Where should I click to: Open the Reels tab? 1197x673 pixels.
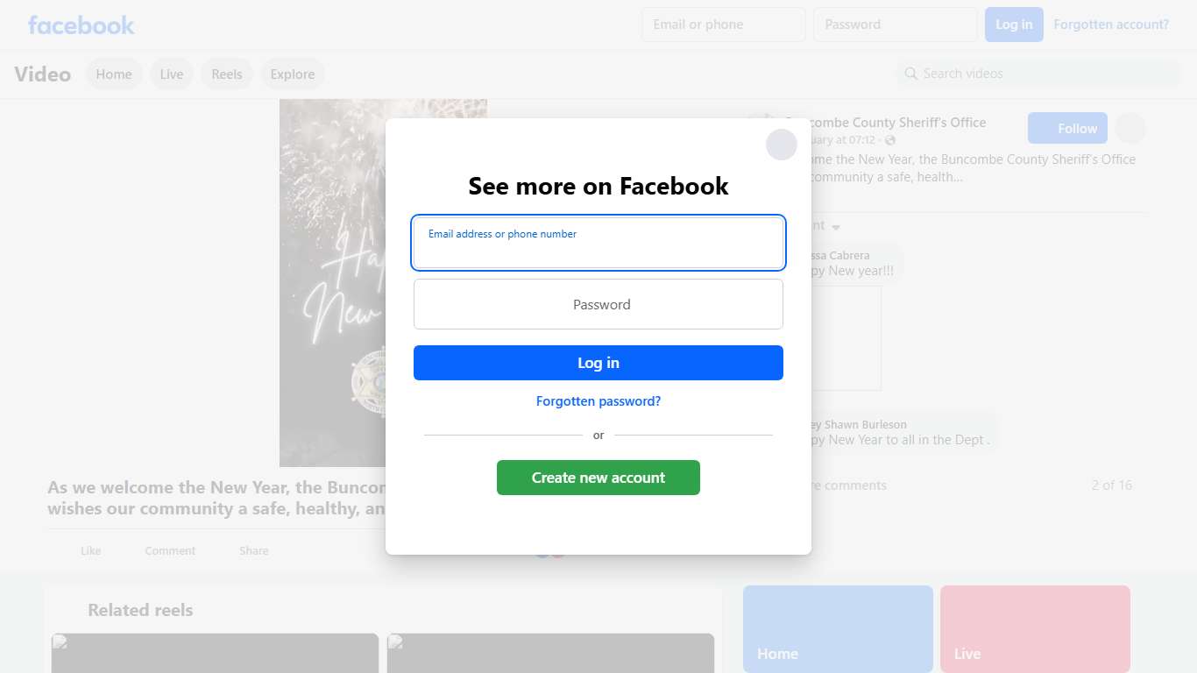coord(227,74)
